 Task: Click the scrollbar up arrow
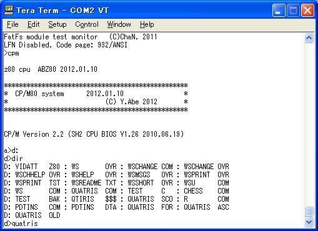pos(309,38)
